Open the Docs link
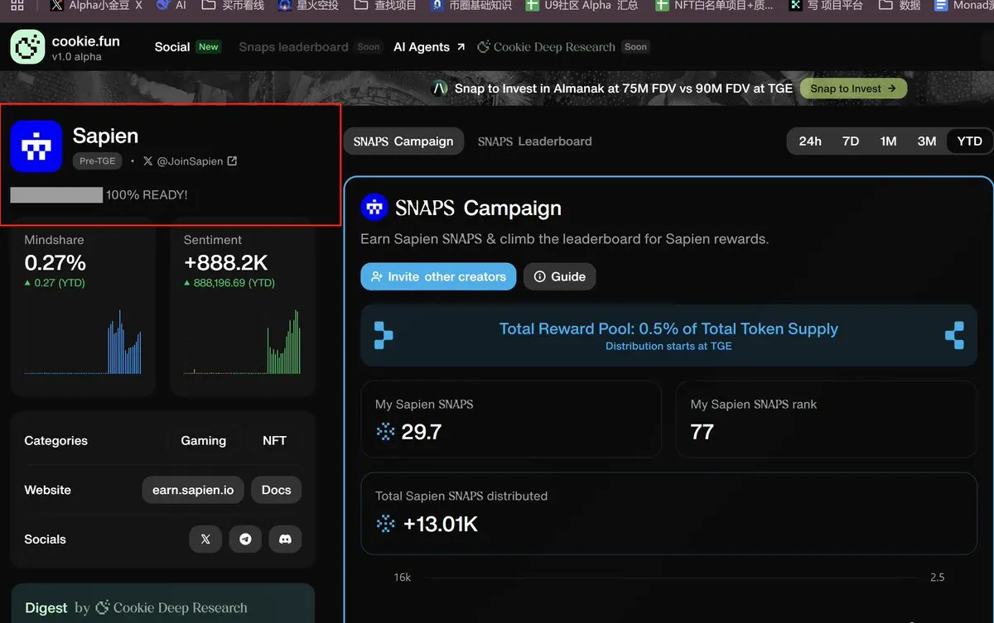 (x=276, y=490)
